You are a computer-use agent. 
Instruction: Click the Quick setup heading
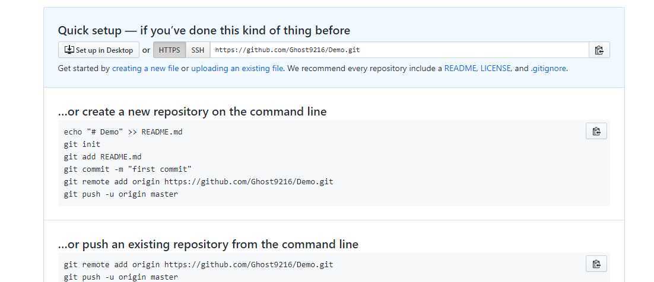pos(204,30)
